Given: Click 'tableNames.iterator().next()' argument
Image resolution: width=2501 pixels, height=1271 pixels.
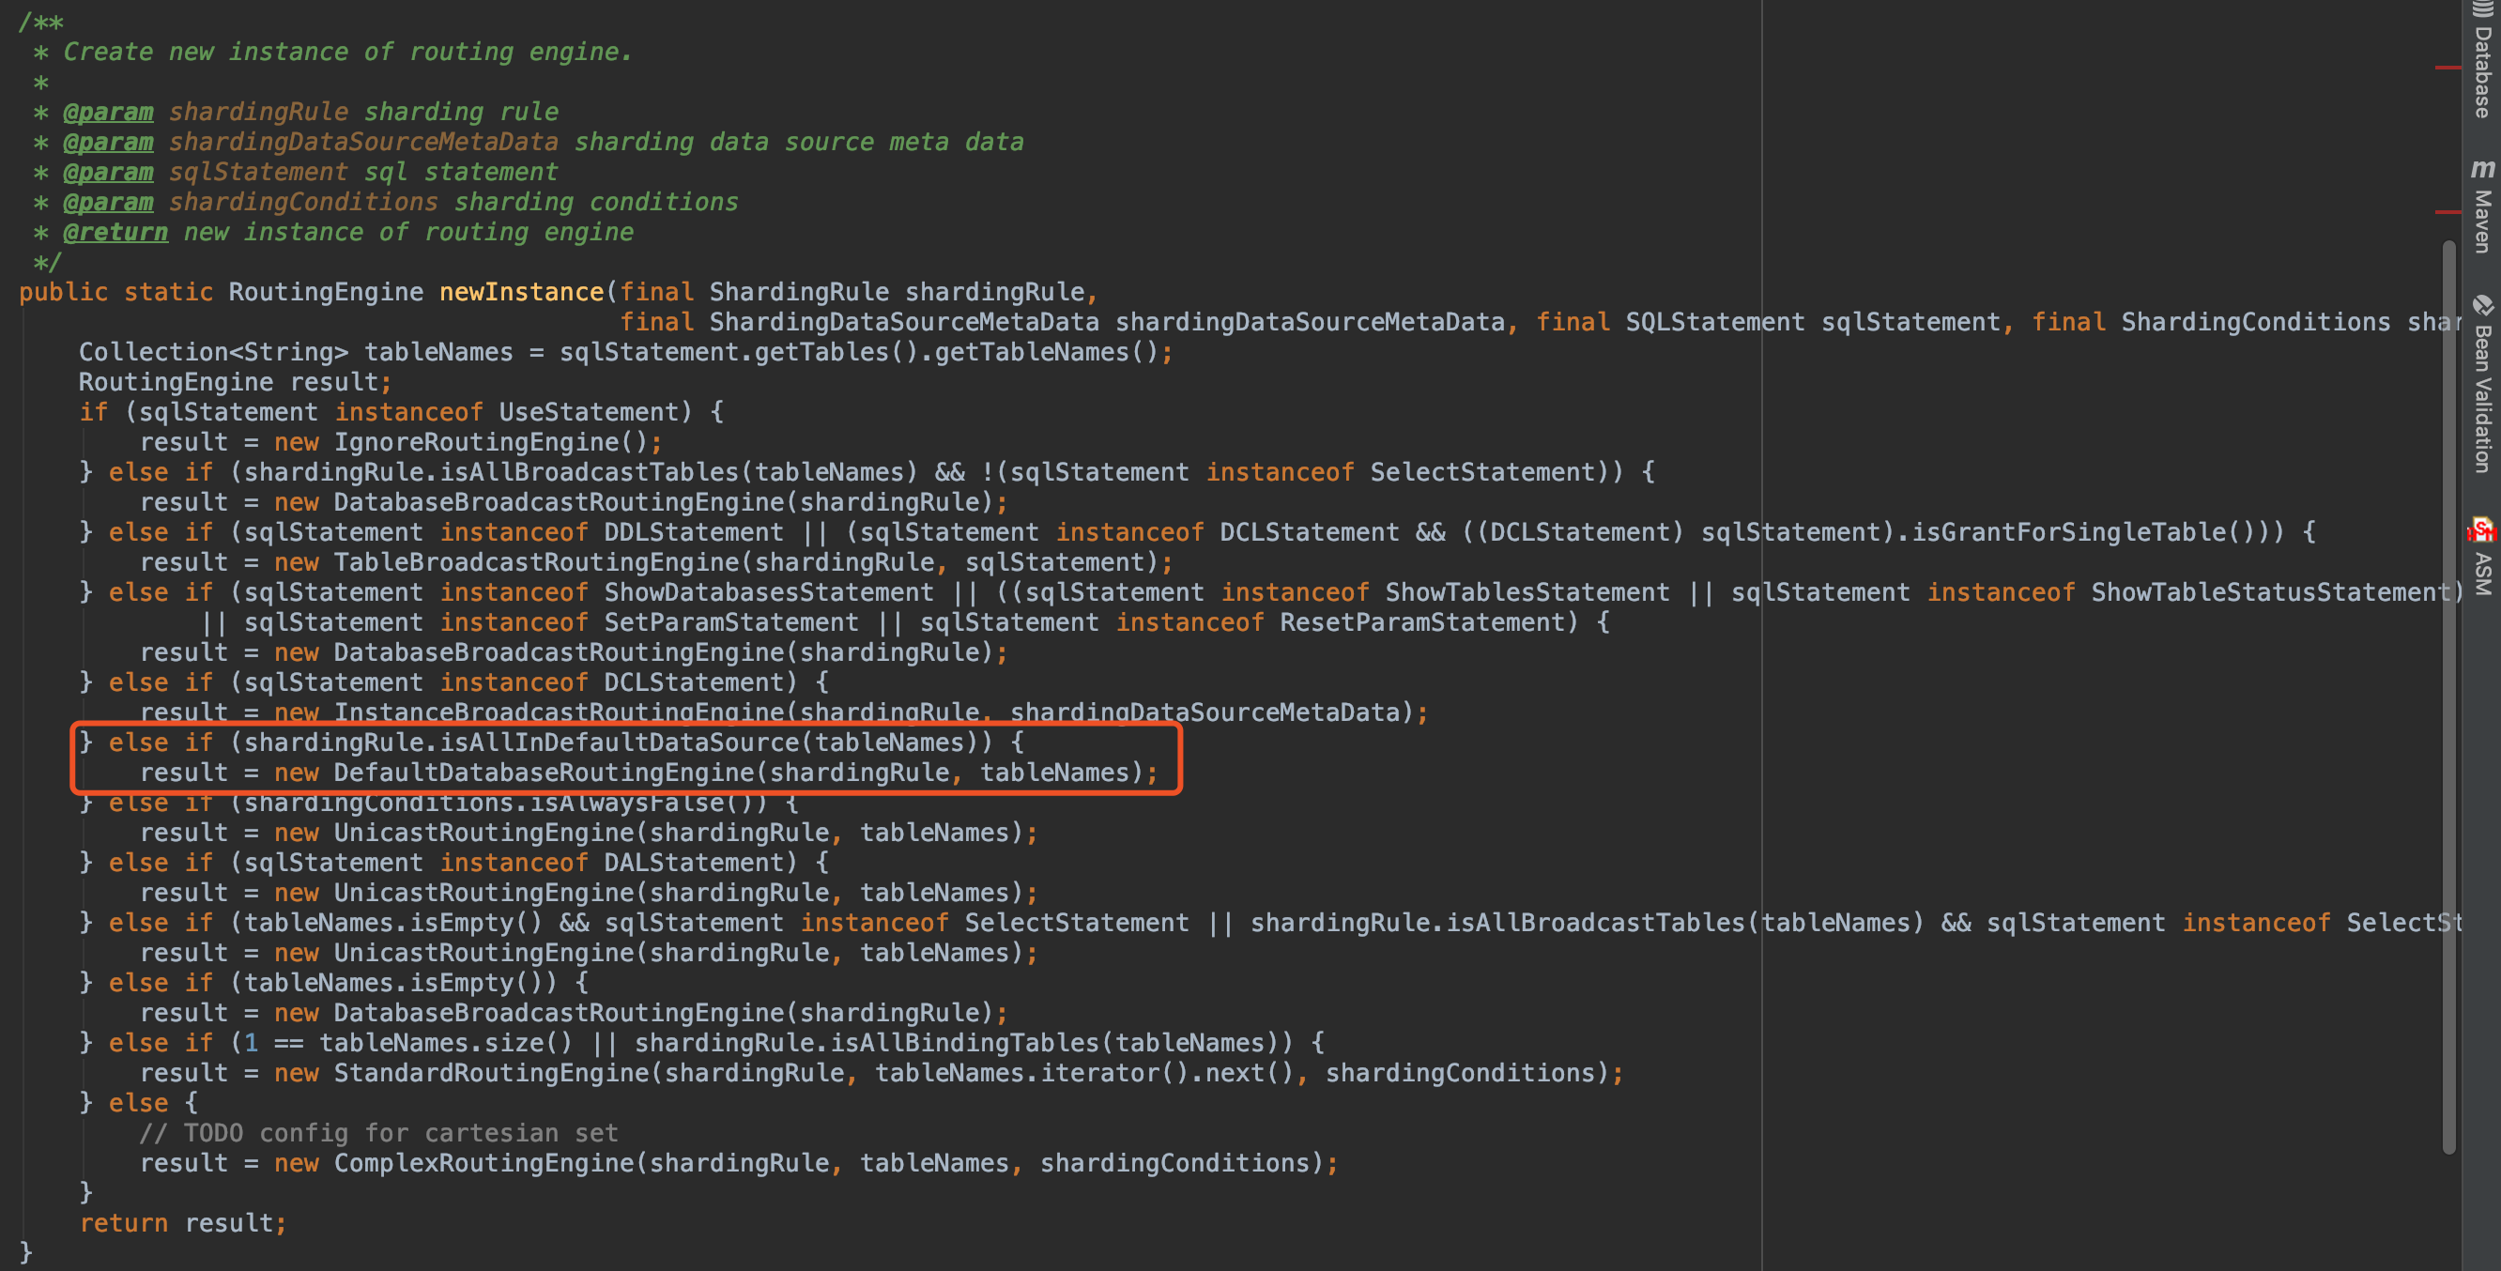Looking at the screenshot, I should [1083, 1073].
